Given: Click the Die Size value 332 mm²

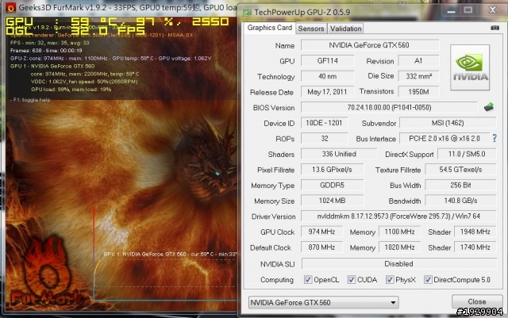Looking at the screenshot, I should pyautogui.click(x=418, y=76).
